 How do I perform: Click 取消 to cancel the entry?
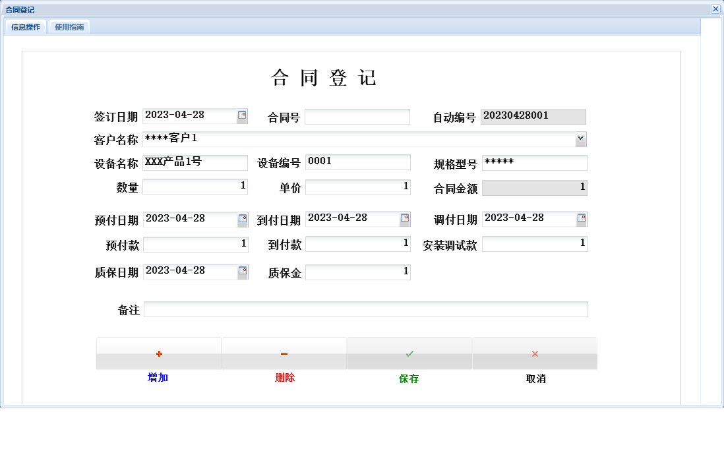tap(534, 378)
